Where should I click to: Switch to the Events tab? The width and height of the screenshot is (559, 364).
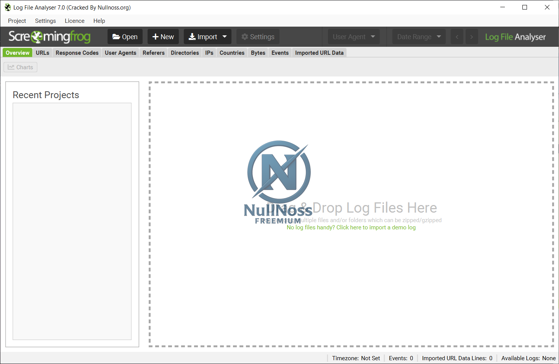[x=280, y=53]
